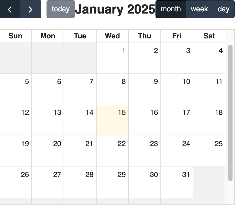
Task: Select Friday the 24th cell
Action: [177, 151]
